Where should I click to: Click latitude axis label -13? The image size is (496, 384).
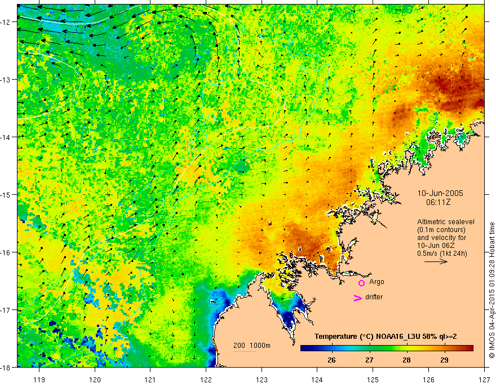pos(7,80)
